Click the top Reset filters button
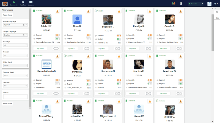The width and height of the screenshot is (220, 123). pyautogui.click(x=7, y=15)
